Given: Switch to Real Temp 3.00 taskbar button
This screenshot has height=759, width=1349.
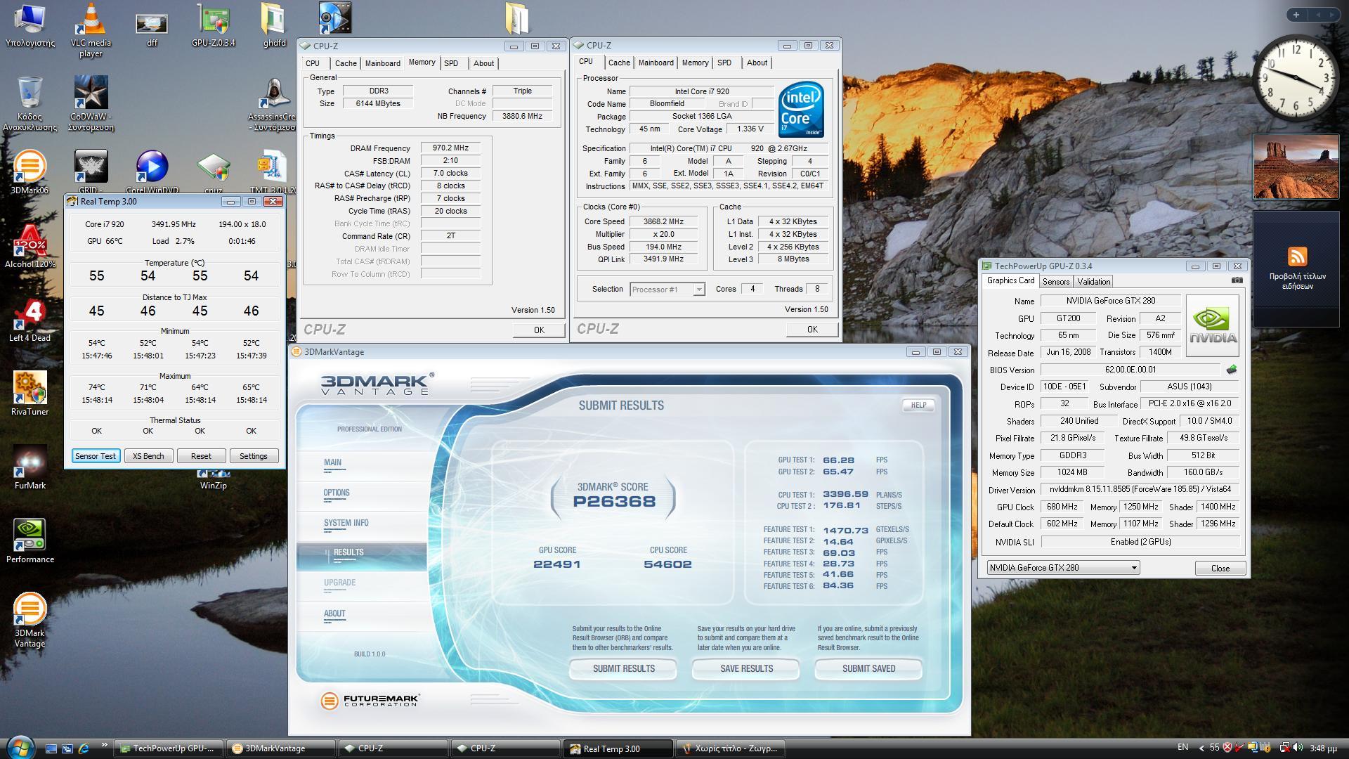Looking at the screenshot, I should (618, 748).
